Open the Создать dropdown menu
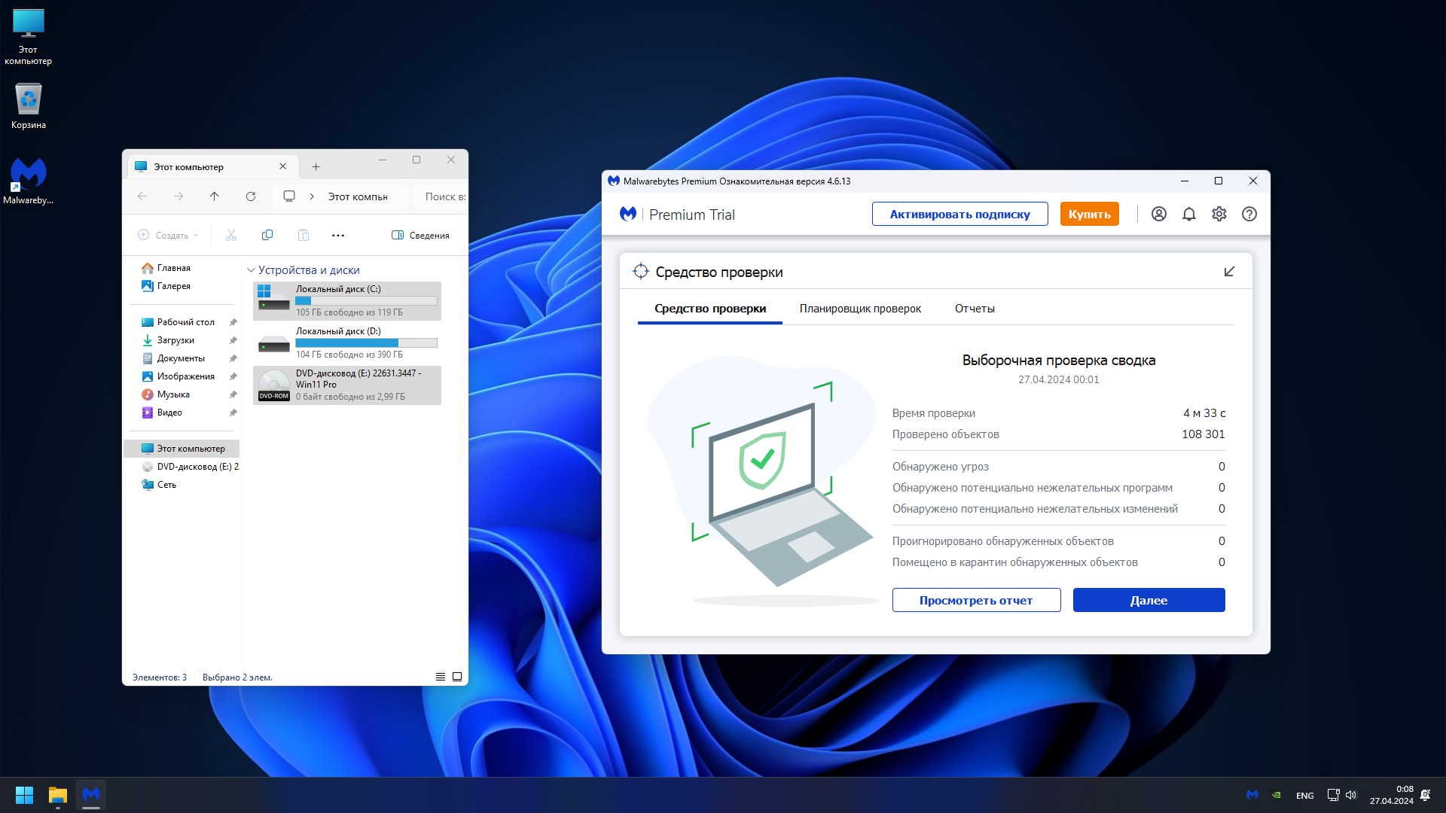 (x=169, y=236)
